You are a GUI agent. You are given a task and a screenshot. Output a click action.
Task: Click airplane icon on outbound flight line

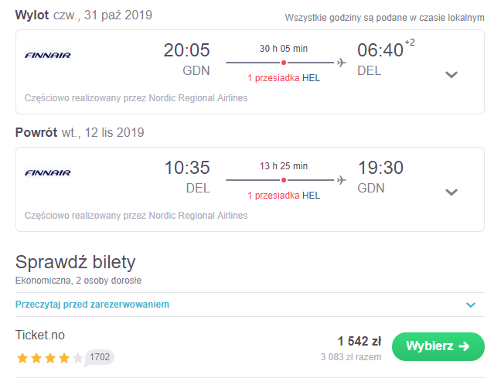tap(342, 63)
